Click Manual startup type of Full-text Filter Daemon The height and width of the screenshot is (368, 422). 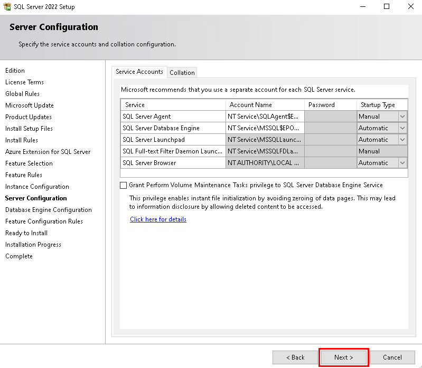(382, 151)
